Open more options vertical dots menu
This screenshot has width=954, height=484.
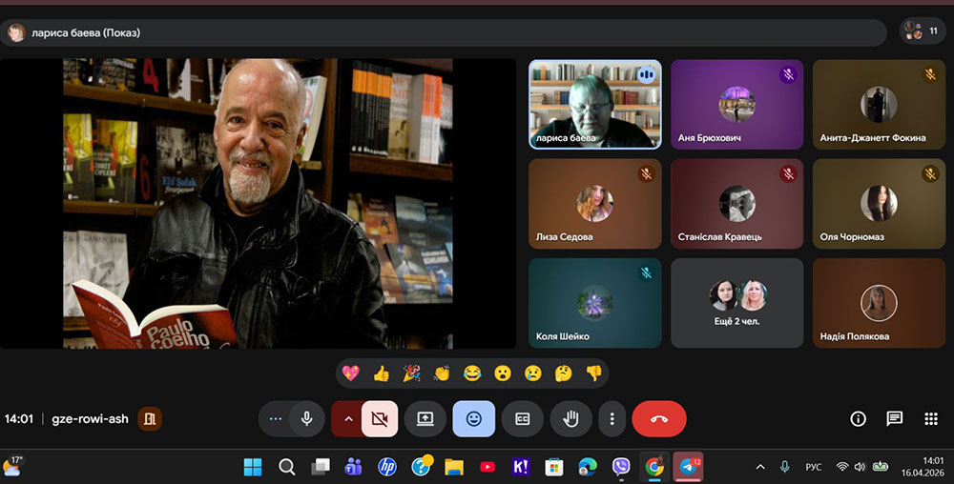tap(612, 418)
